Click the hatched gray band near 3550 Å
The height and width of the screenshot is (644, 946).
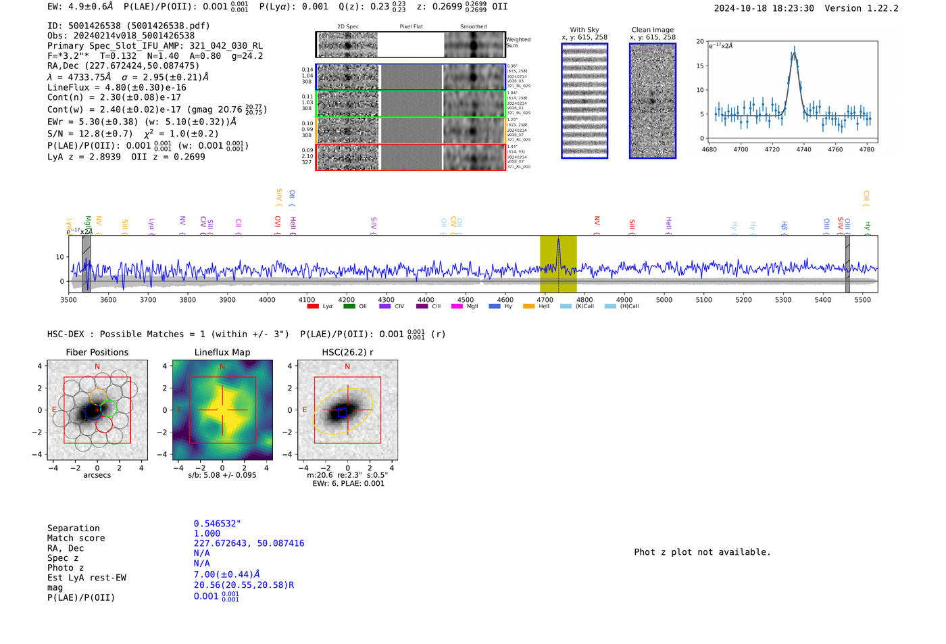[x=86, y=264]
